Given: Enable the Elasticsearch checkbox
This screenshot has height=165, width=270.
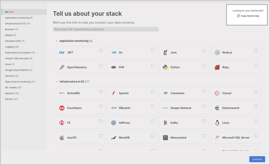Looking at the screenshot, I should coord(256,106).
